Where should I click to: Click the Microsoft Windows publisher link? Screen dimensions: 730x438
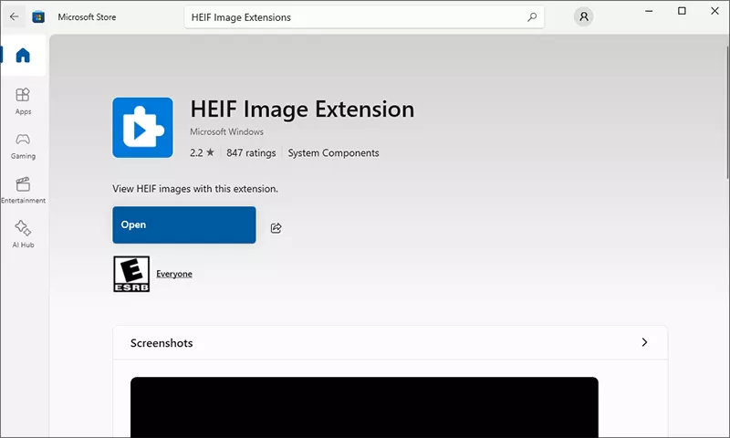tap(226, 131)
